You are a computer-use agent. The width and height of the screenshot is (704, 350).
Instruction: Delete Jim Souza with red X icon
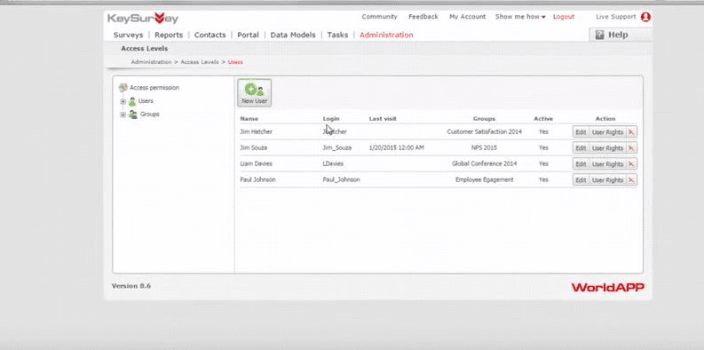[631, 147]
